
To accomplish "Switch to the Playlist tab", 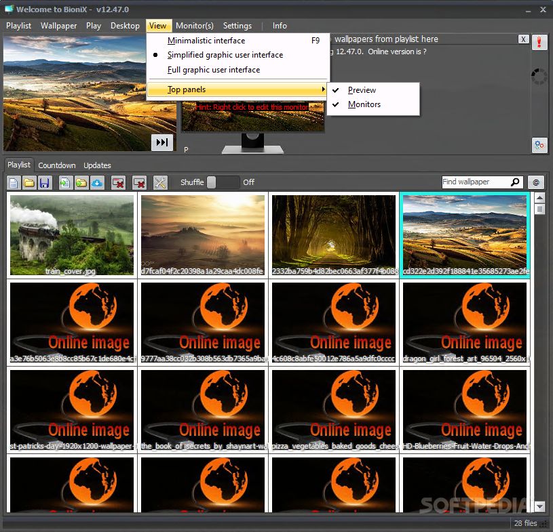I will point(19,165).
